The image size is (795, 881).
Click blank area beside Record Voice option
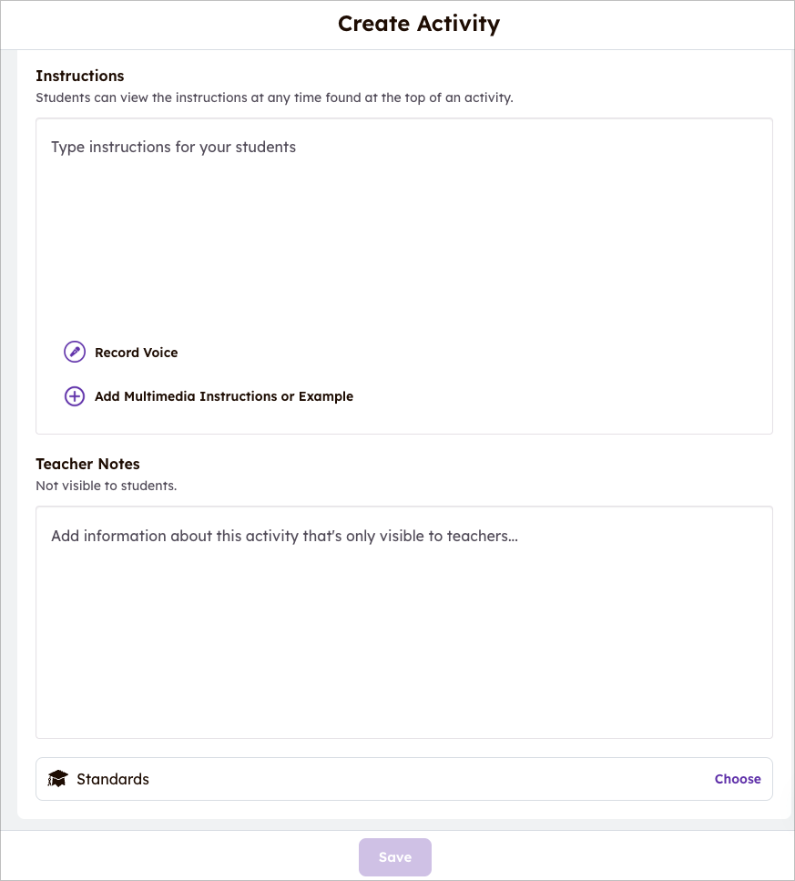(474, 353)
